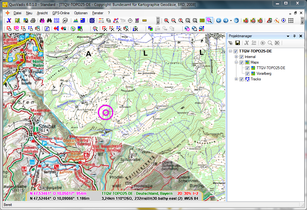Click the compass north arrow icon
The width and height of the screenshot is (307, 210).
coord(283,20)
